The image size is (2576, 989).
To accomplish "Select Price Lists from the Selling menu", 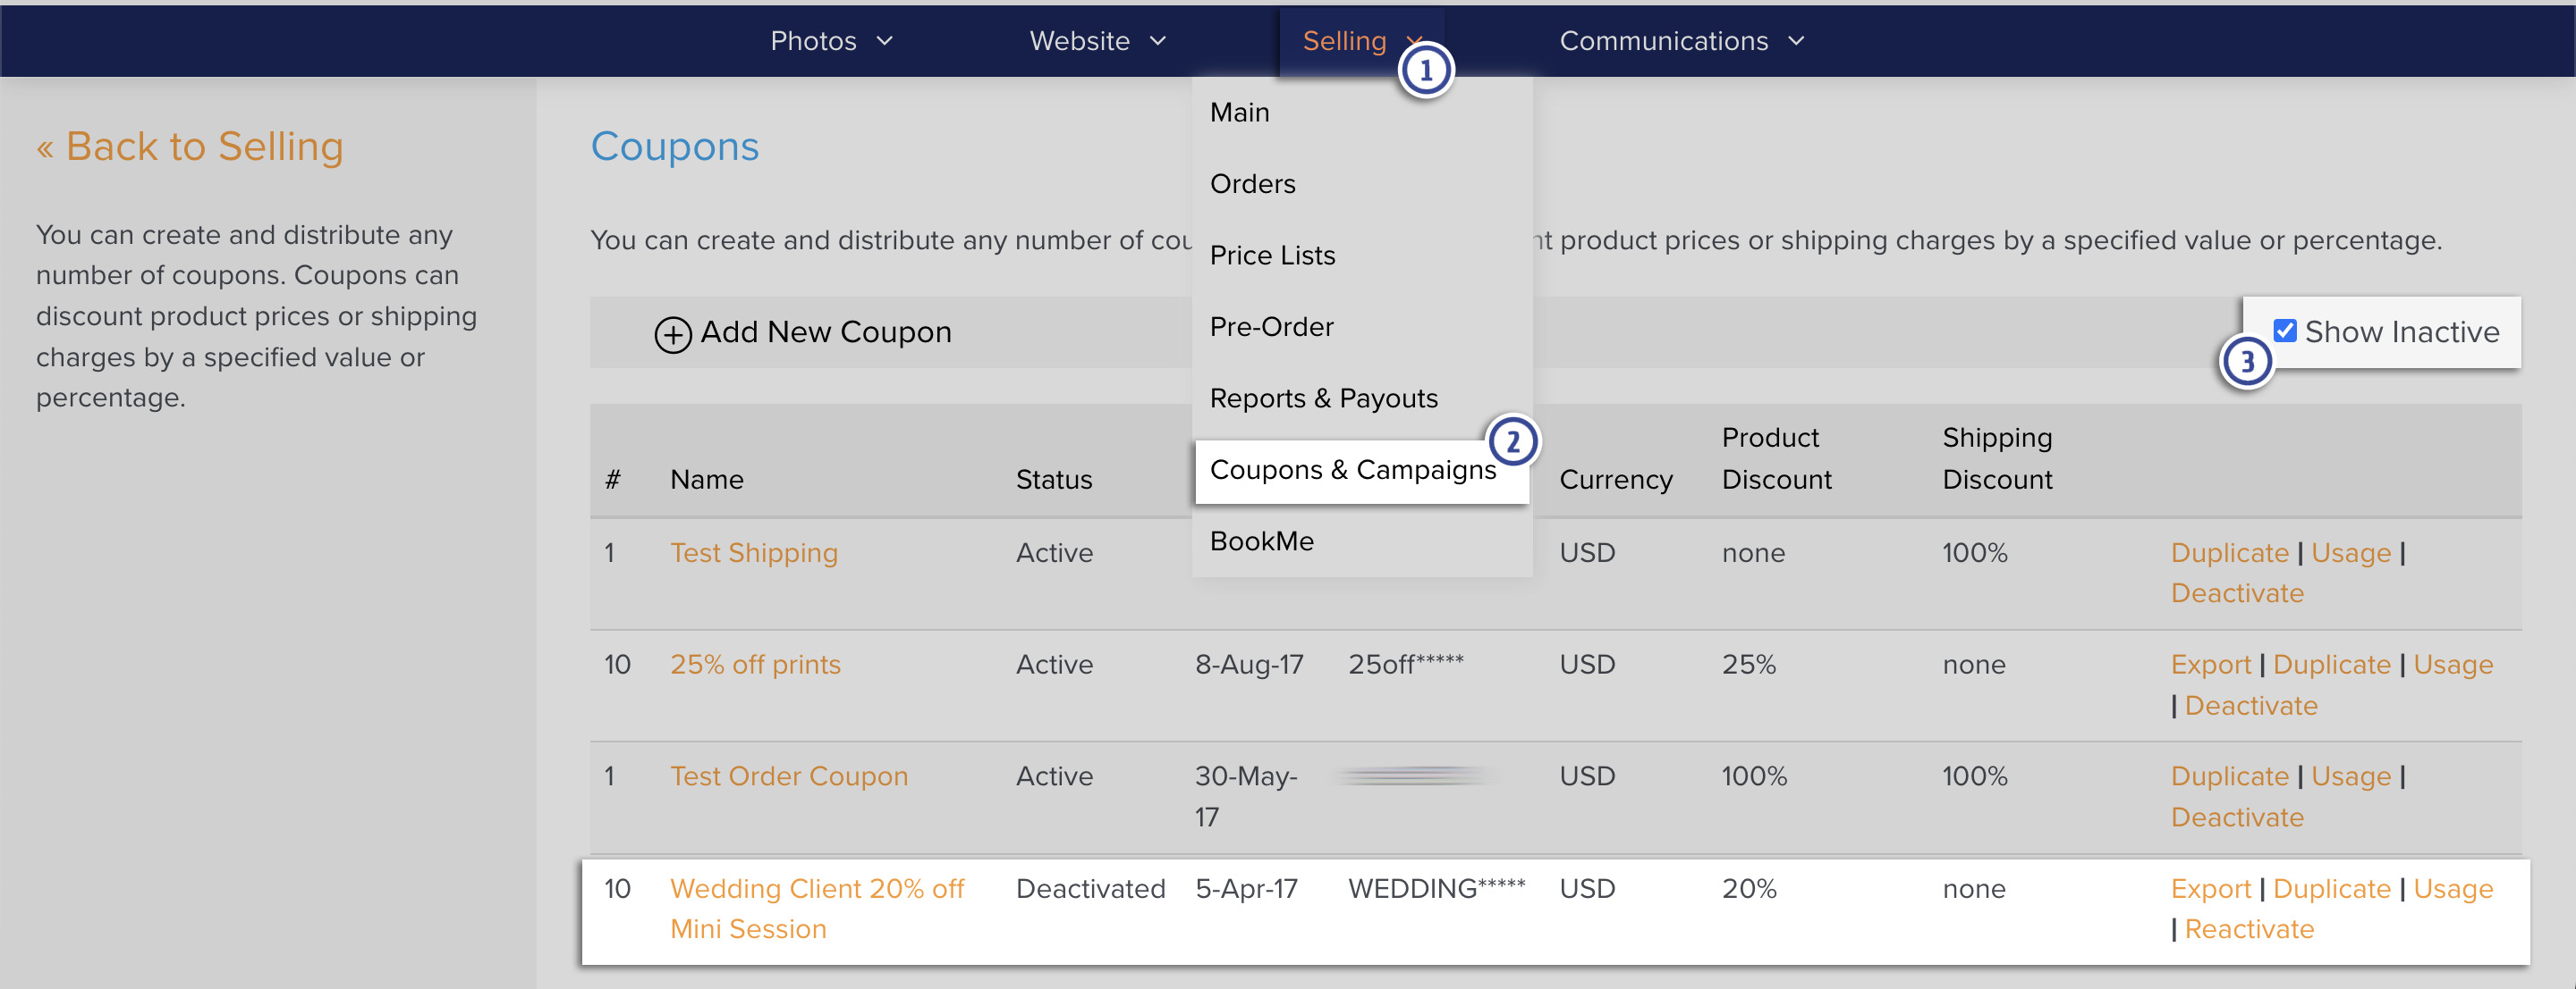I will point(1272,255).
